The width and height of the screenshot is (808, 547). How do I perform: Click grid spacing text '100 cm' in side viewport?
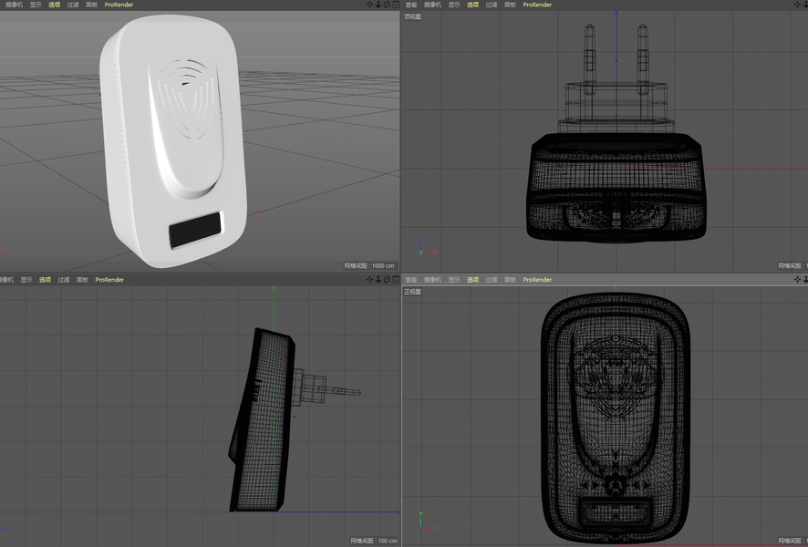pyautogui.click(x=388, y=541)
